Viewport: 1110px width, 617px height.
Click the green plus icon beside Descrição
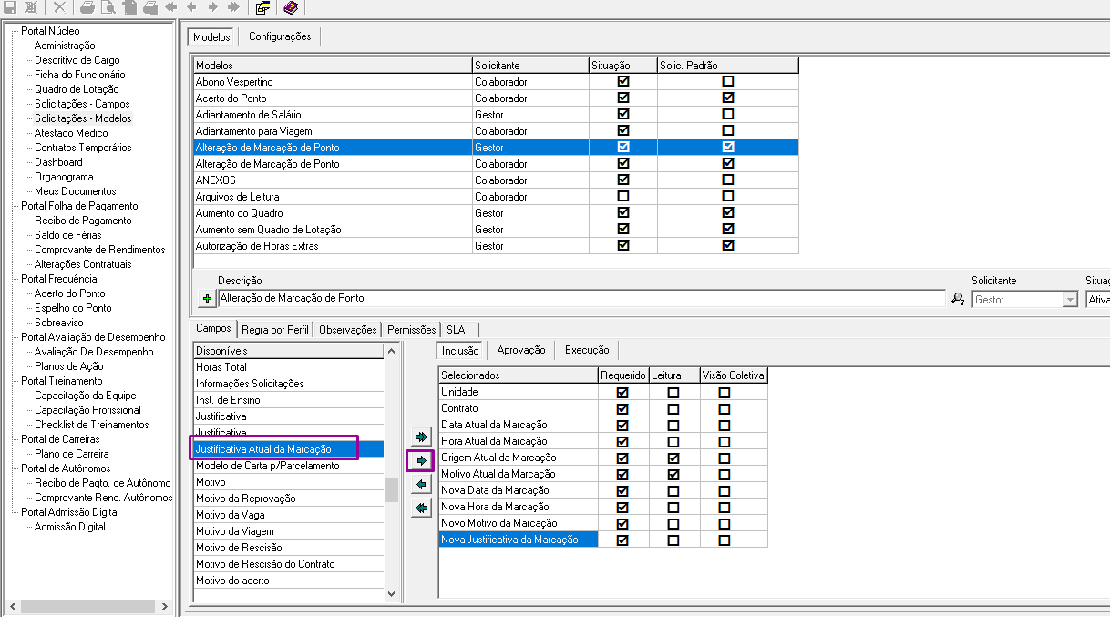207,299
